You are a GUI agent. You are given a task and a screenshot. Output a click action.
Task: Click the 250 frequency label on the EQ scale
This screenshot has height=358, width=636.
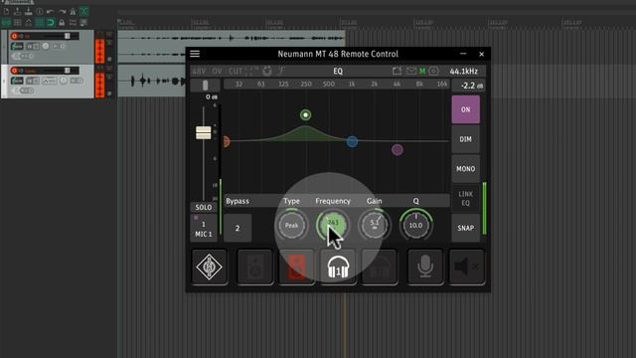tap(306, 84)
